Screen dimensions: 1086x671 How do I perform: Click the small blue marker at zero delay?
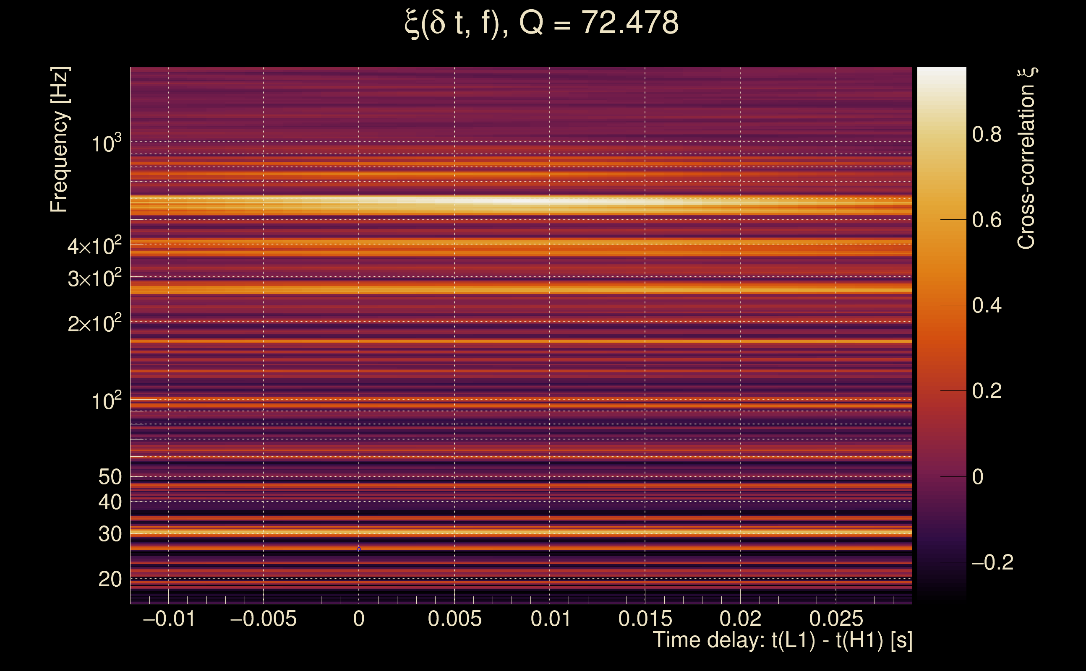tap(359, 549)
